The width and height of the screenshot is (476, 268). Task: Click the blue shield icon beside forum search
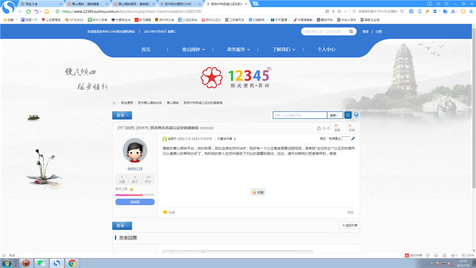click(x=357, y=114)
